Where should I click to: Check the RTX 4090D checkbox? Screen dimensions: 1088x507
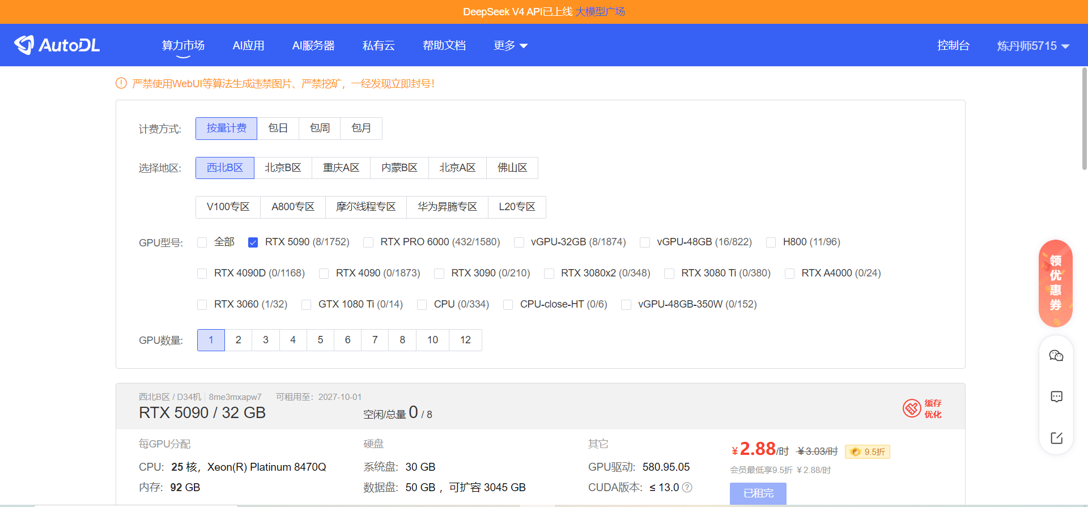click(x=202, y=274)
